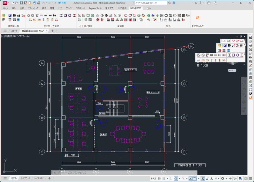The image size is (254, 182).
Task: Toggle ortho mode in status bar
Action: 172,179
